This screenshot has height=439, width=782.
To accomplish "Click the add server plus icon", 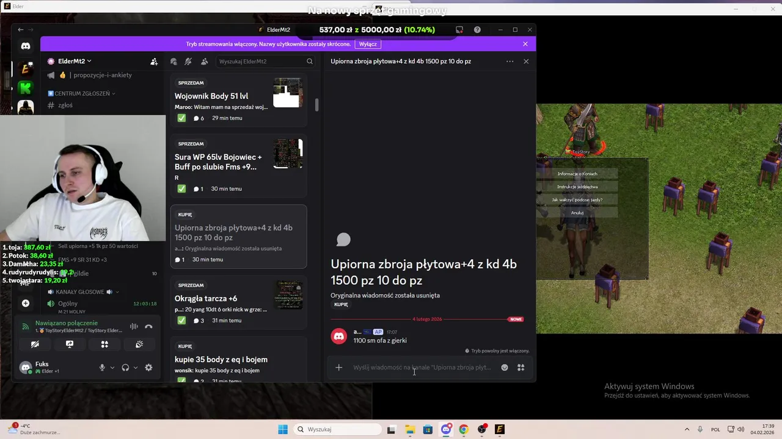I will point(26,303).
